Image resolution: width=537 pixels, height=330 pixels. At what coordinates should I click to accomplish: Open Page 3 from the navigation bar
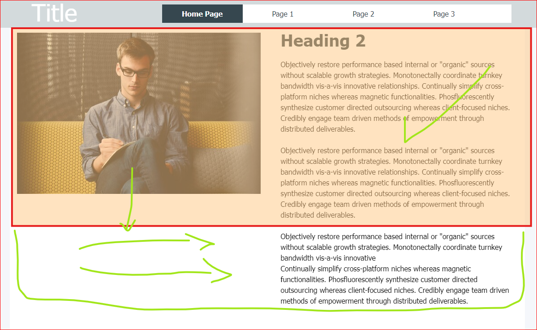coord(444,14)
